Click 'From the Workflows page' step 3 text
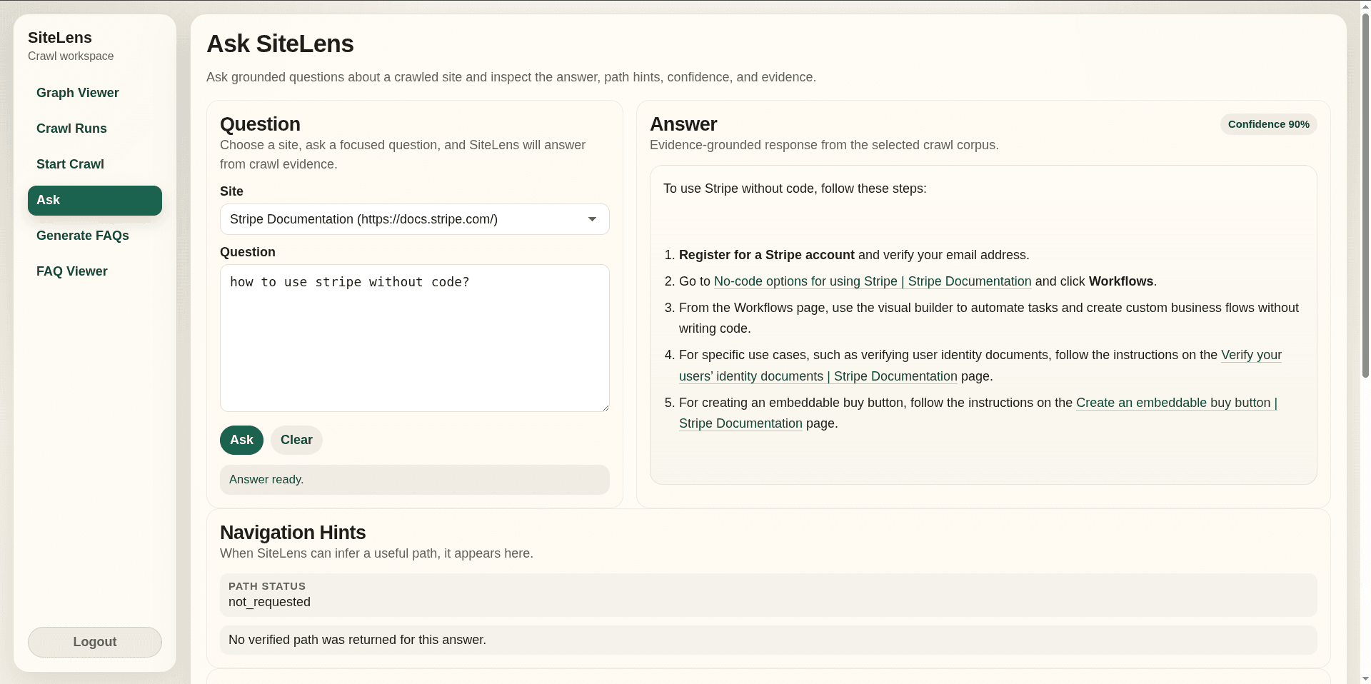Viewport: 1371px width, 684px height. 989,318
